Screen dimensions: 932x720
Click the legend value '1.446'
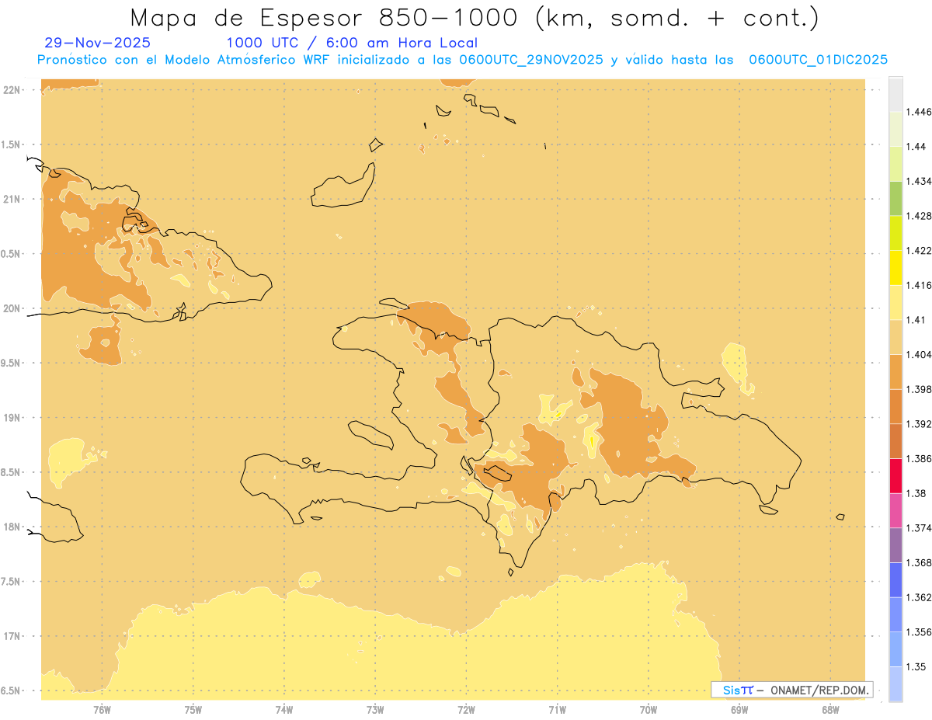pyautogui.click(x=919, y=112)
